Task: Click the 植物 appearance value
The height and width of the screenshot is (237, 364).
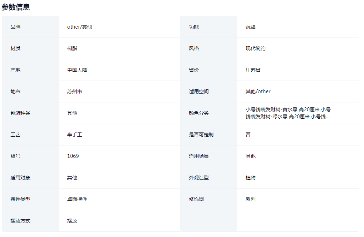Action: [250, 178]
